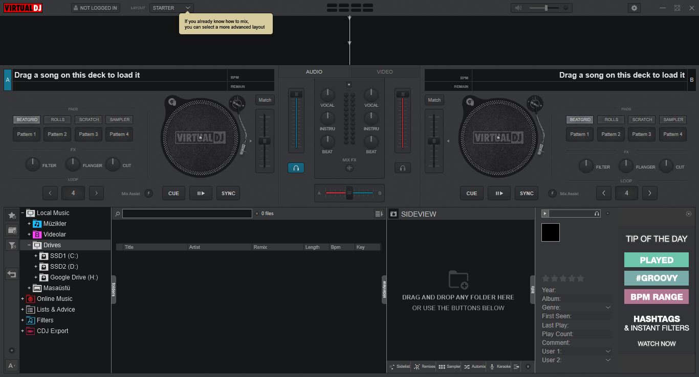Image resolution: width=699 pixels, height=377 pixels.
Task: Click the CUE button on deck A
Action: (x=174, y=193)
